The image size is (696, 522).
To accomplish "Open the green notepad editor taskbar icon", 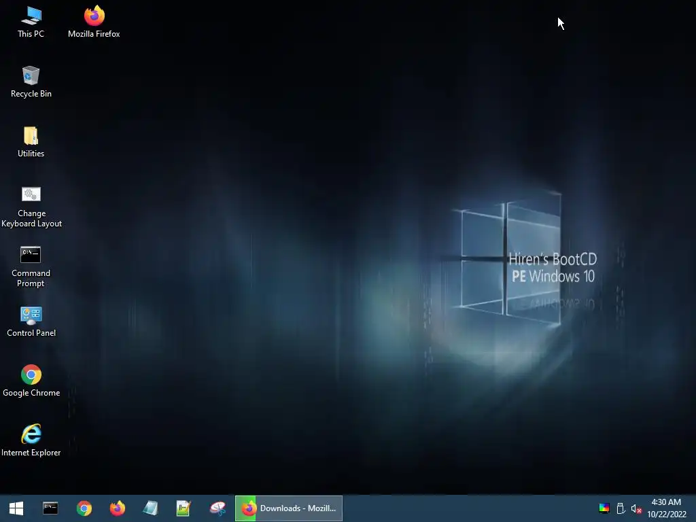I will tap(184, 508).
